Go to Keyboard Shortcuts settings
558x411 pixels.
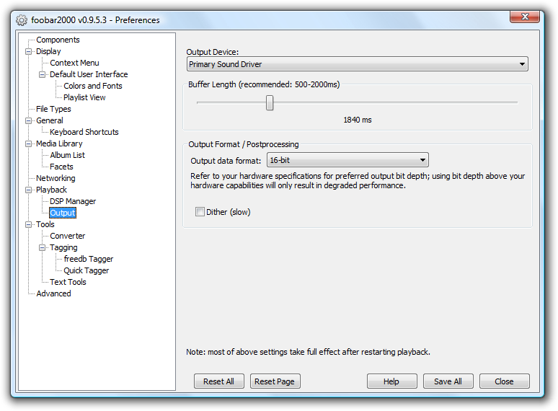pyautogui.click(x=84, y=132)
